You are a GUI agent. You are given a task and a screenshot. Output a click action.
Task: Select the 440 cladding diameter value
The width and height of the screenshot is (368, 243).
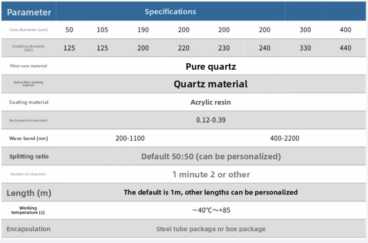pyautogui.click(x=345, y=48)
